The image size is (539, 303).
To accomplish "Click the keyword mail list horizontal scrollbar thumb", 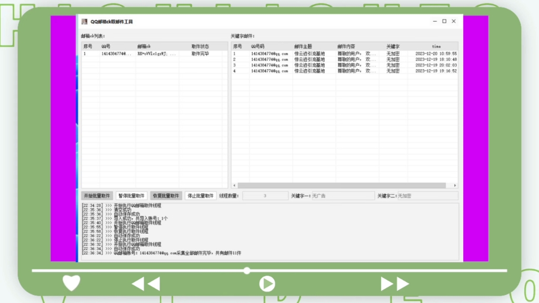I will tap(342, 186).
